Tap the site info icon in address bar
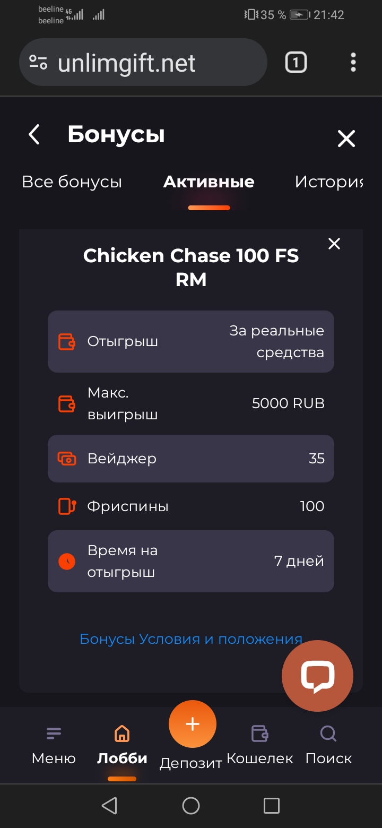 click(38, 63)
